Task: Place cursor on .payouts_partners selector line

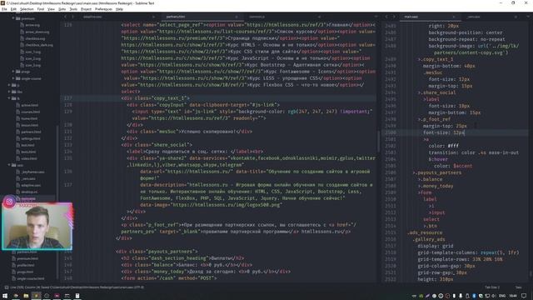Action: tap(436, 172)
